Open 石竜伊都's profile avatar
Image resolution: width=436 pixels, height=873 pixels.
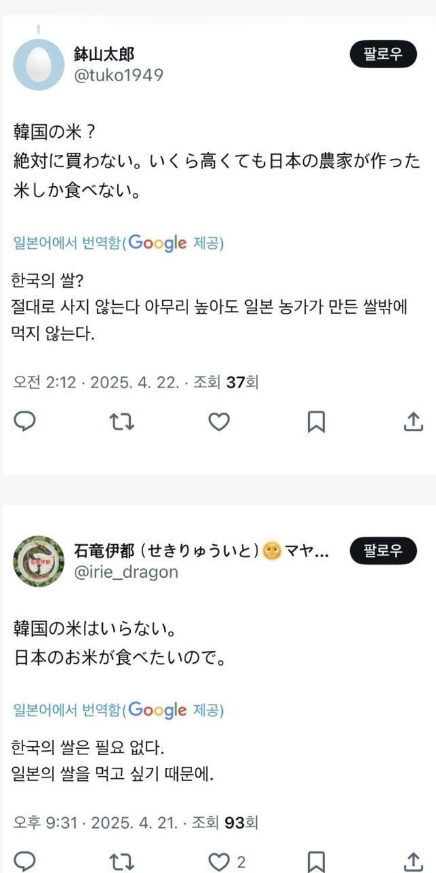tap(38, 561)
